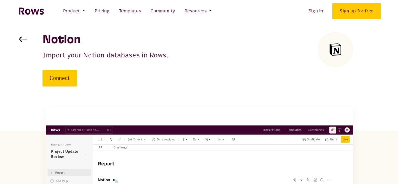Click Sign up for free button
398x184 pixels.
(x=356, y=11)
